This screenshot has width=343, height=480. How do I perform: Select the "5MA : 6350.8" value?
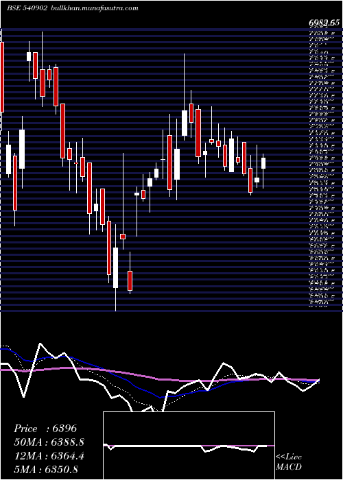(x=45, y=469)
